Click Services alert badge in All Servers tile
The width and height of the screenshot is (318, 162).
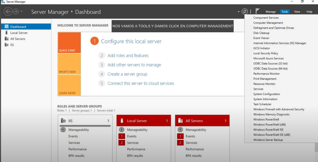[180, 143]
